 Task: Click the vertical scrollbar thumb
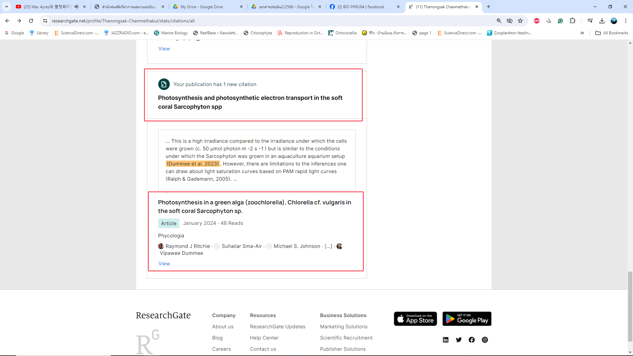tap(630, 307)
